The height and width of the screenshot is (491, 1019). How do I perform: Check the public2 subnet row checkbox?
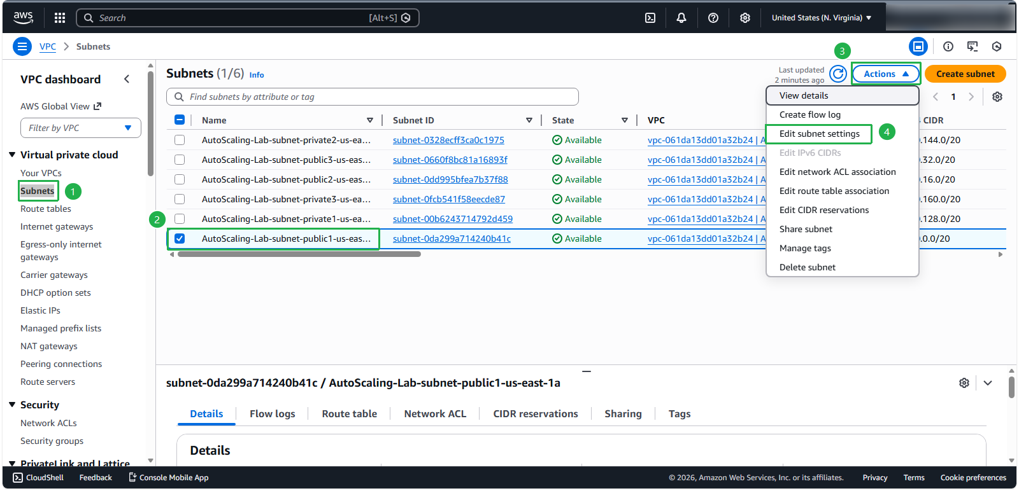pos(180,179)
